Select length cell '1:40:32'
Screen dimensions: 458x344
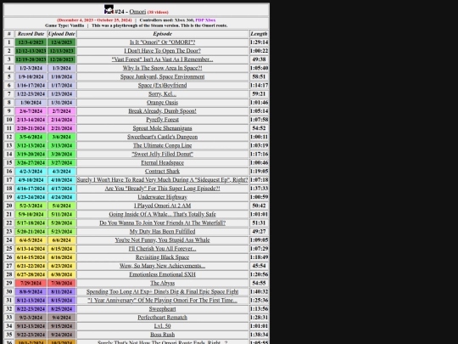tap(259, 292)
